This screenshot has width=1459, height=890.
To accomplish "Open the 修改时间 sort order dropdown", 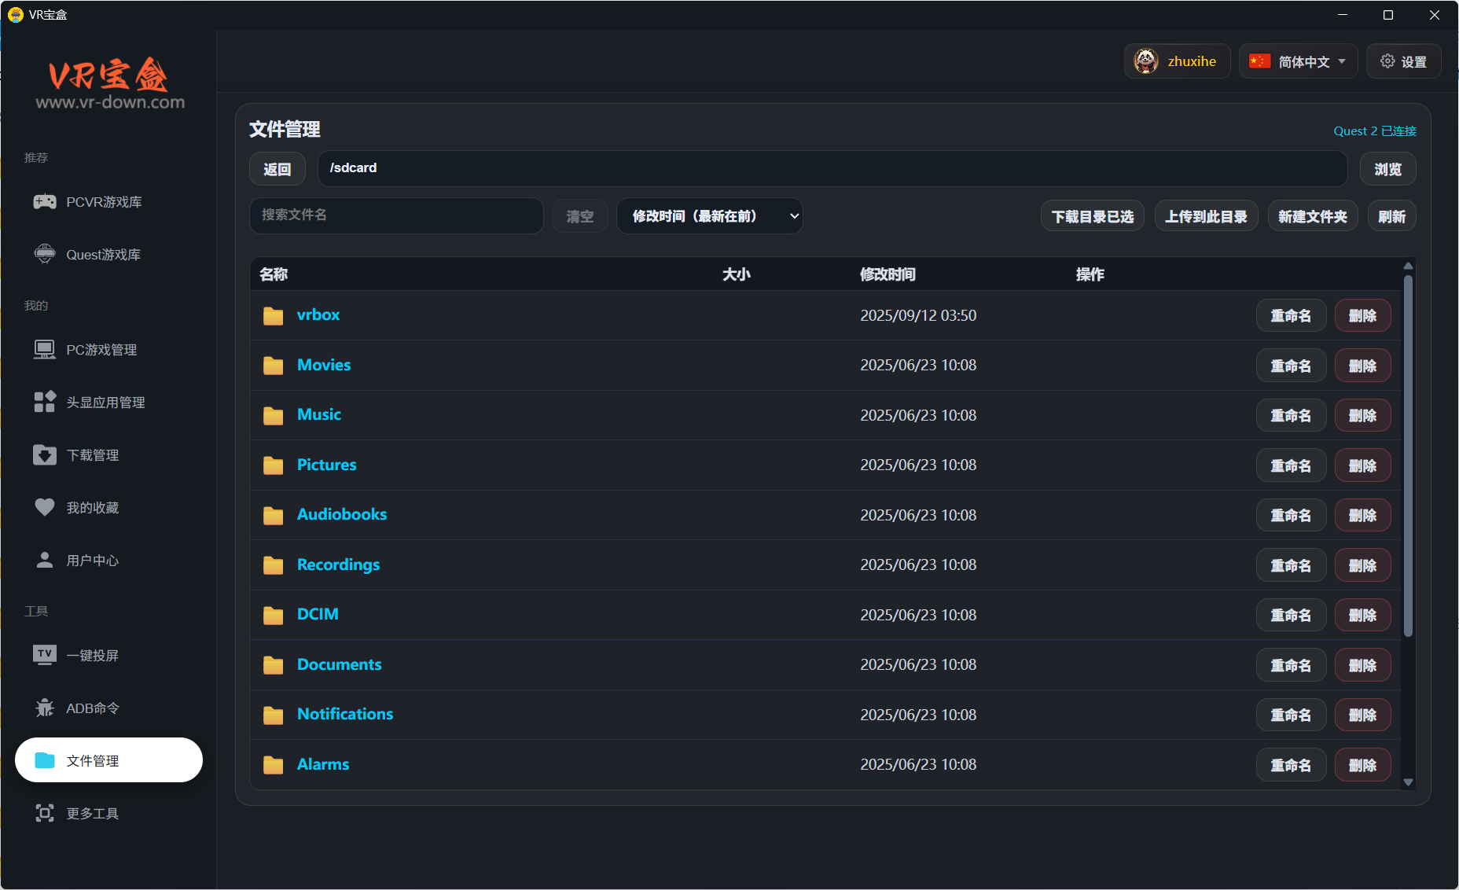I will click(x=709, y=216).
